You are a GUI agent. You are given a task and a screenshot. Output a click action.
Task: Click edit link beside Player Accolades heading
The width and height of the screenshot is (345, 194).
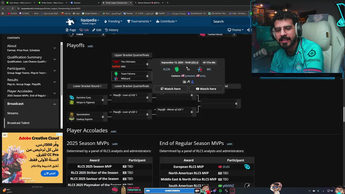point(113,131)
